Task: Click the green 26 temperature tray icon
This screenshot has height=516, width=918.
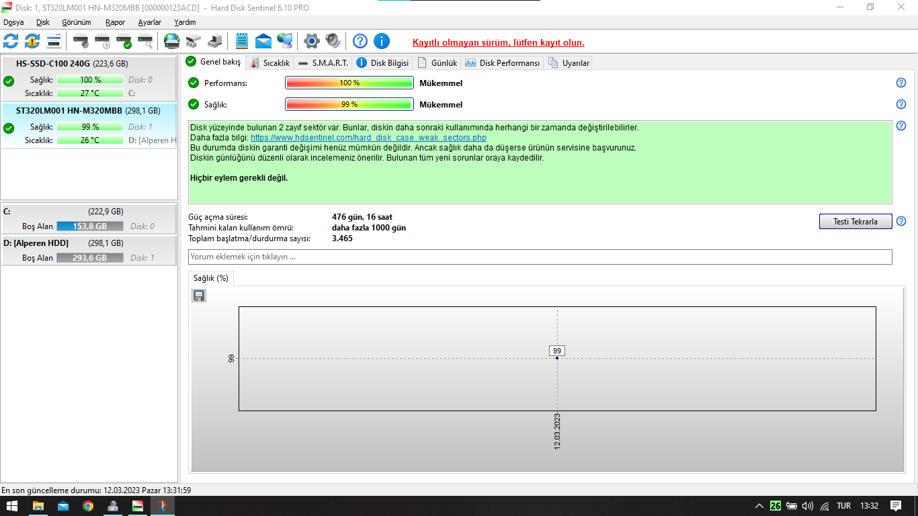Action: [776, 506]
